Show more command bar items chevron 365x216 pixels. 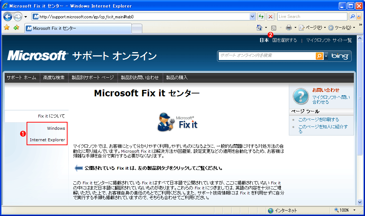361,25
